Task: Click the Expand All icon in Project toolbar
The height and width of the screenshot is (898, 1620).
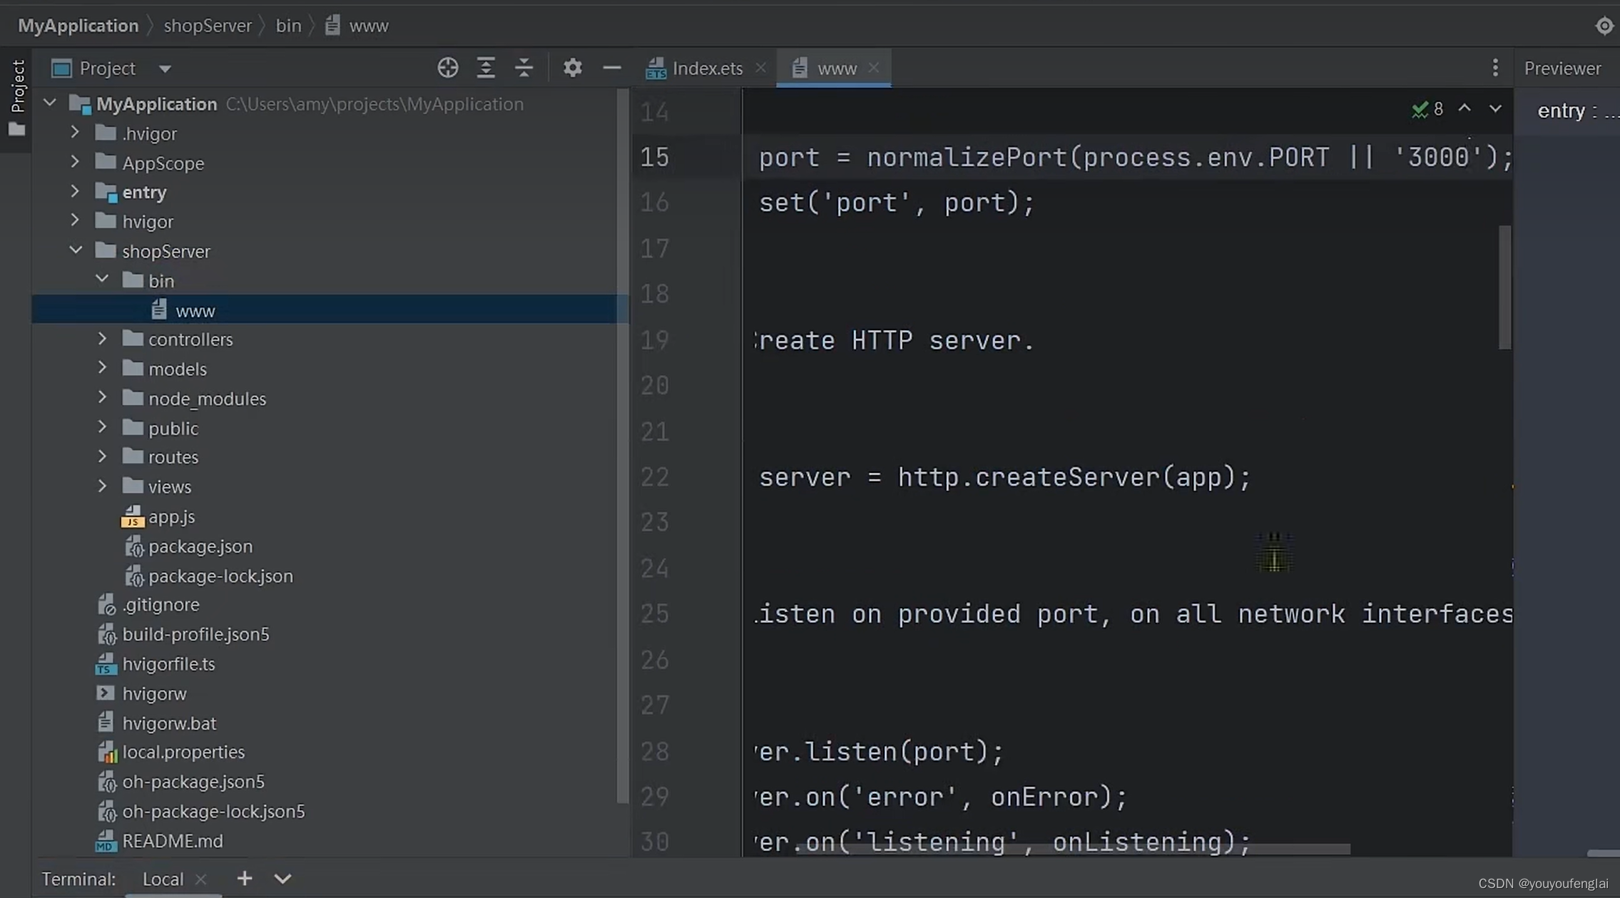Action: coord(486,68)
